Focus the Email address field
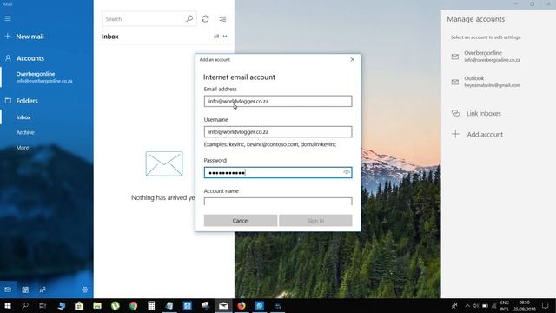 [x=278, y=101]
